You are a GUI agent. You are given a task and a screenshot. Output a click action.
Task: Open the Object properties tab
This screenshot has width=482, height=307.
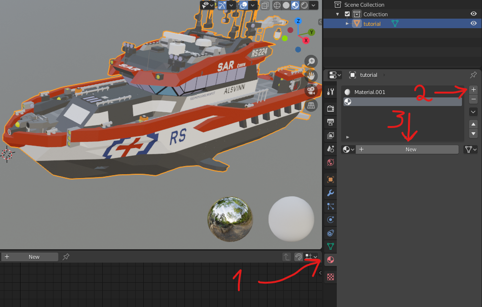331,180
